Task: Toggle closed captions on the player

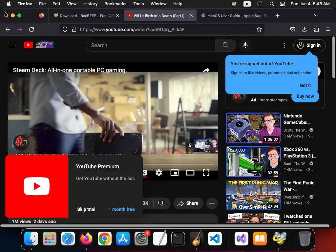Action: pyautogui.click(x=145, y=173)
